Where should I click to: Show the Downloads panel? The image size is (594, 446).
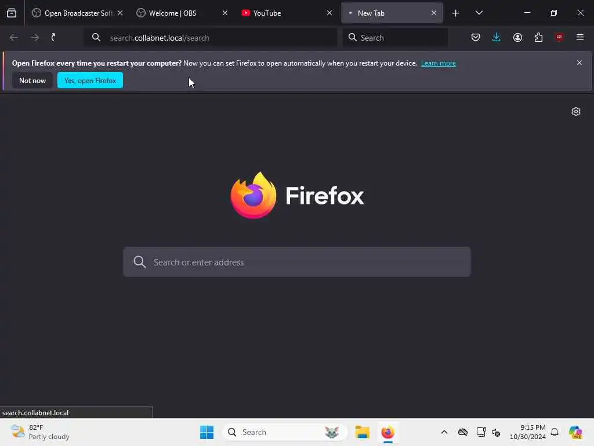[x=497, y=38]
